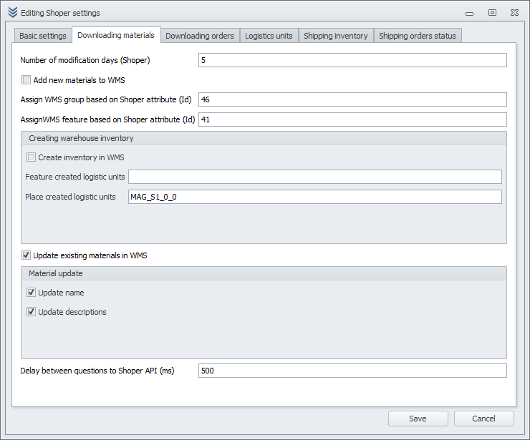Click the Editing Shoper settings title text
This screenshot has width=530, height=440.
pyautogui.click(x=60, y=13)
